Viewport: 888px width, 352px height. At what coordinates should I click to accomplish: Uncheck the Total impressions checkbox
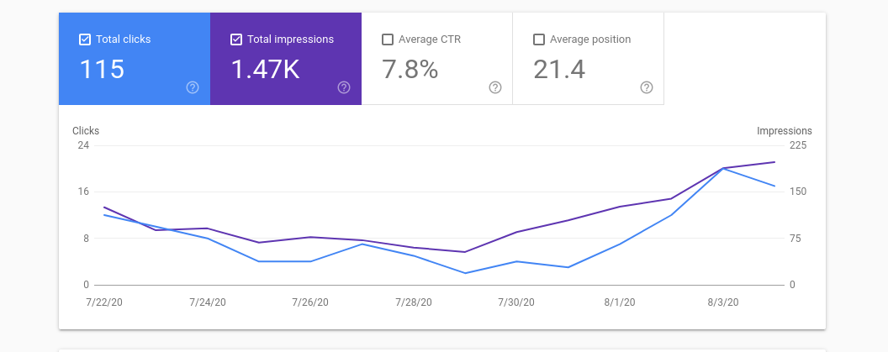click(x=236, y=39)
